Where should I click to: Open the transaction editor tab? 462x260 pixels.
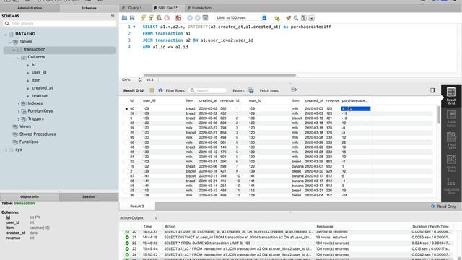coord(201,8)
